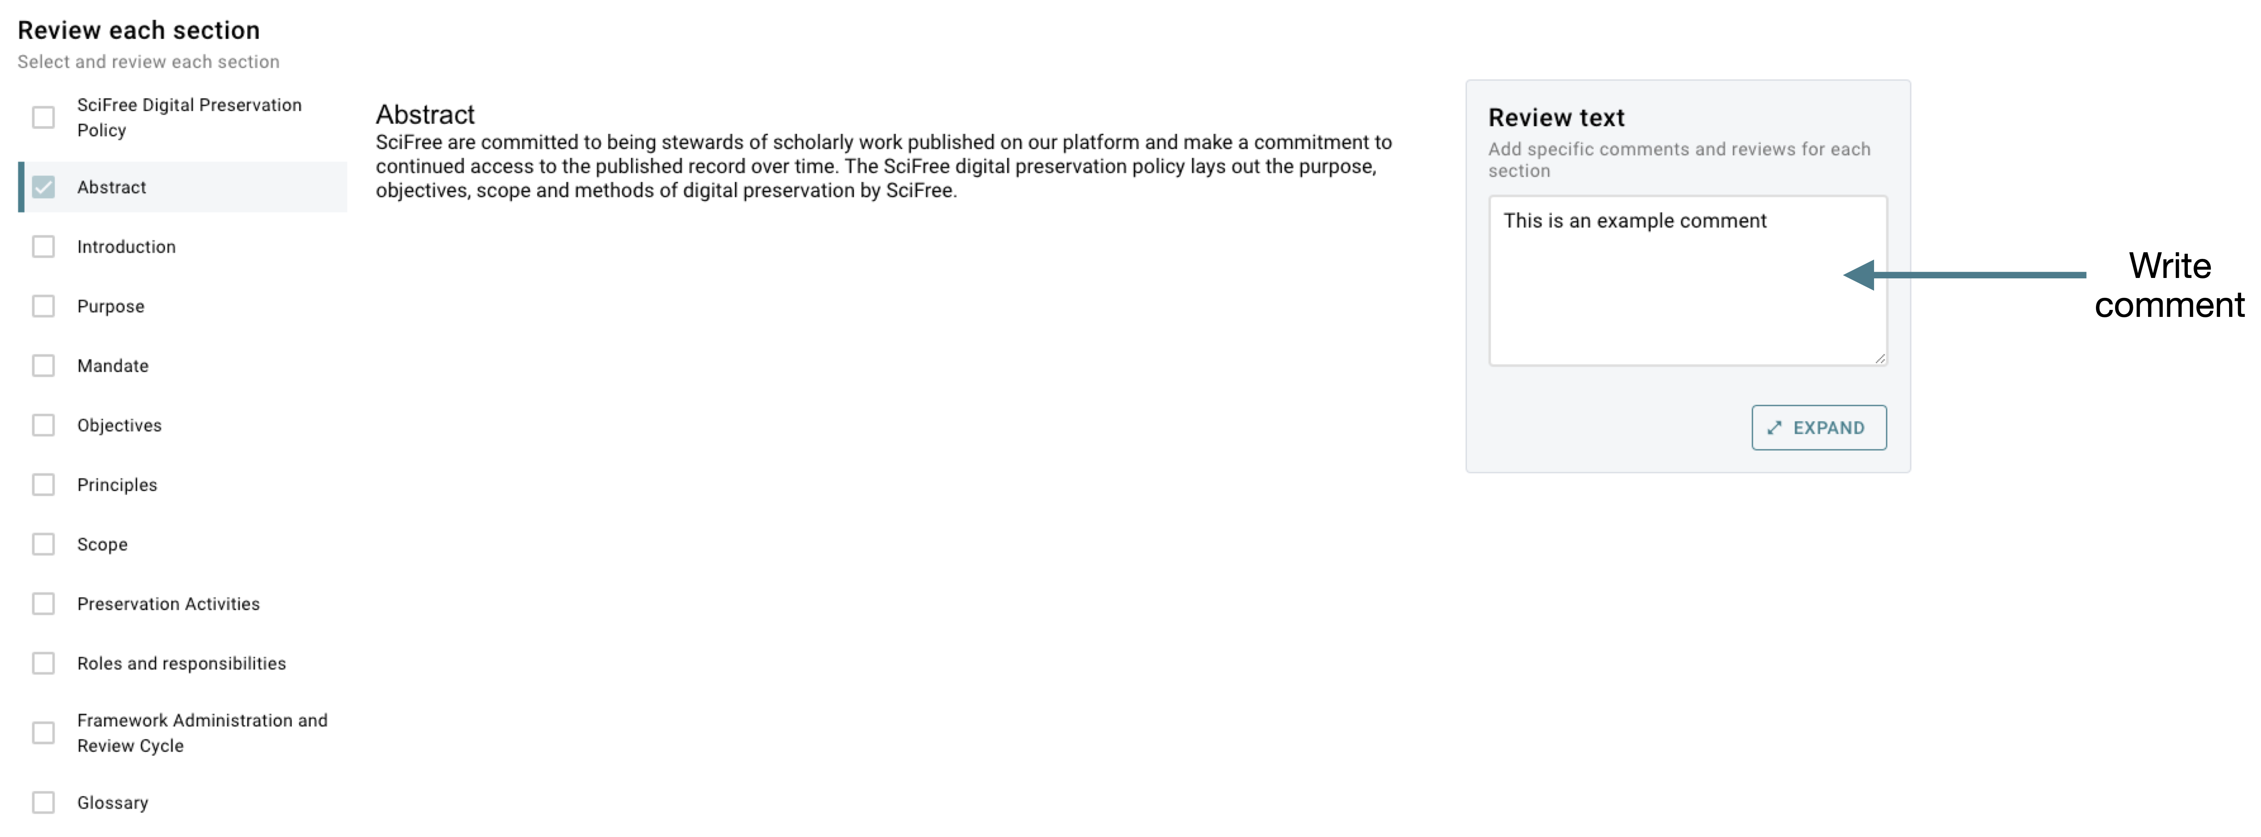The image size is (2261, 837).
Task: Select the Introduction section label
Action: (127, 246)
